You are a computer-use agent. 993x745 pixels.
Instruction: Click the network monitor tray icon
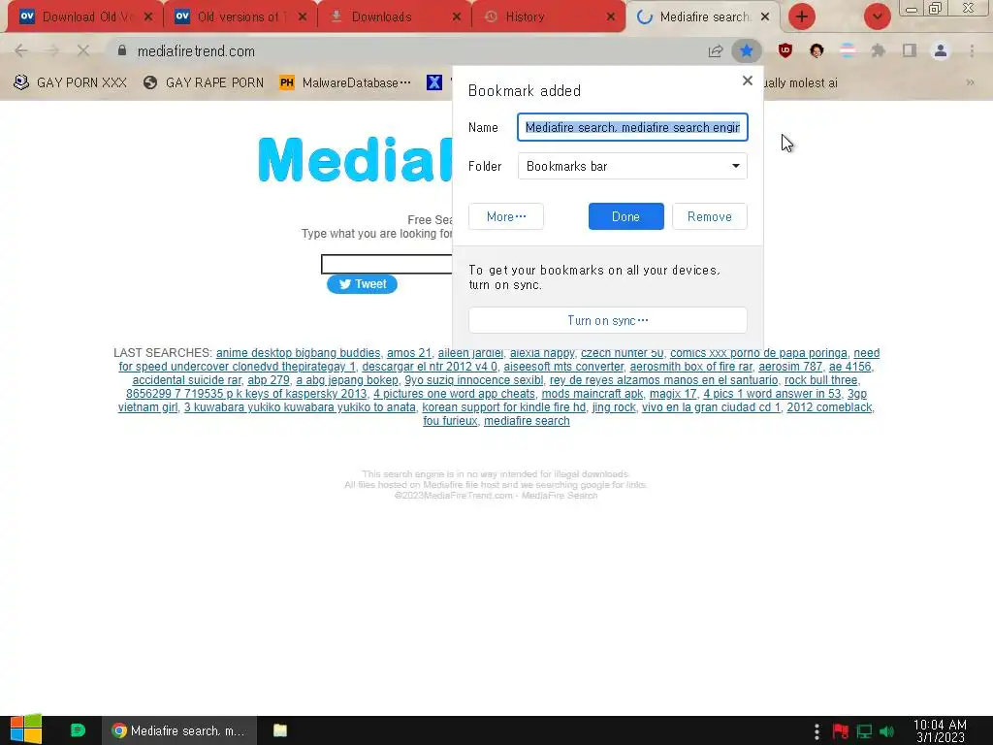[x=864, y=731]
